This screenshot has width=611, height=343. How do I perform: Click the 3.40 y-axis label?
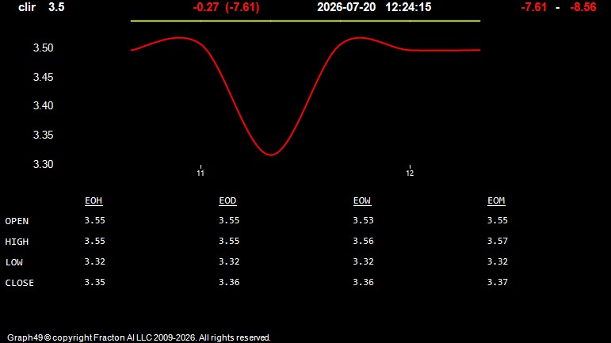click(x=44, y=105)
